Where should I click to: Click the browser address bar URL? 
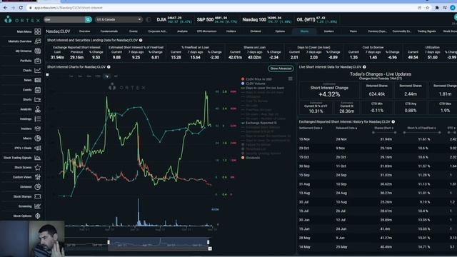click(69, 8)
